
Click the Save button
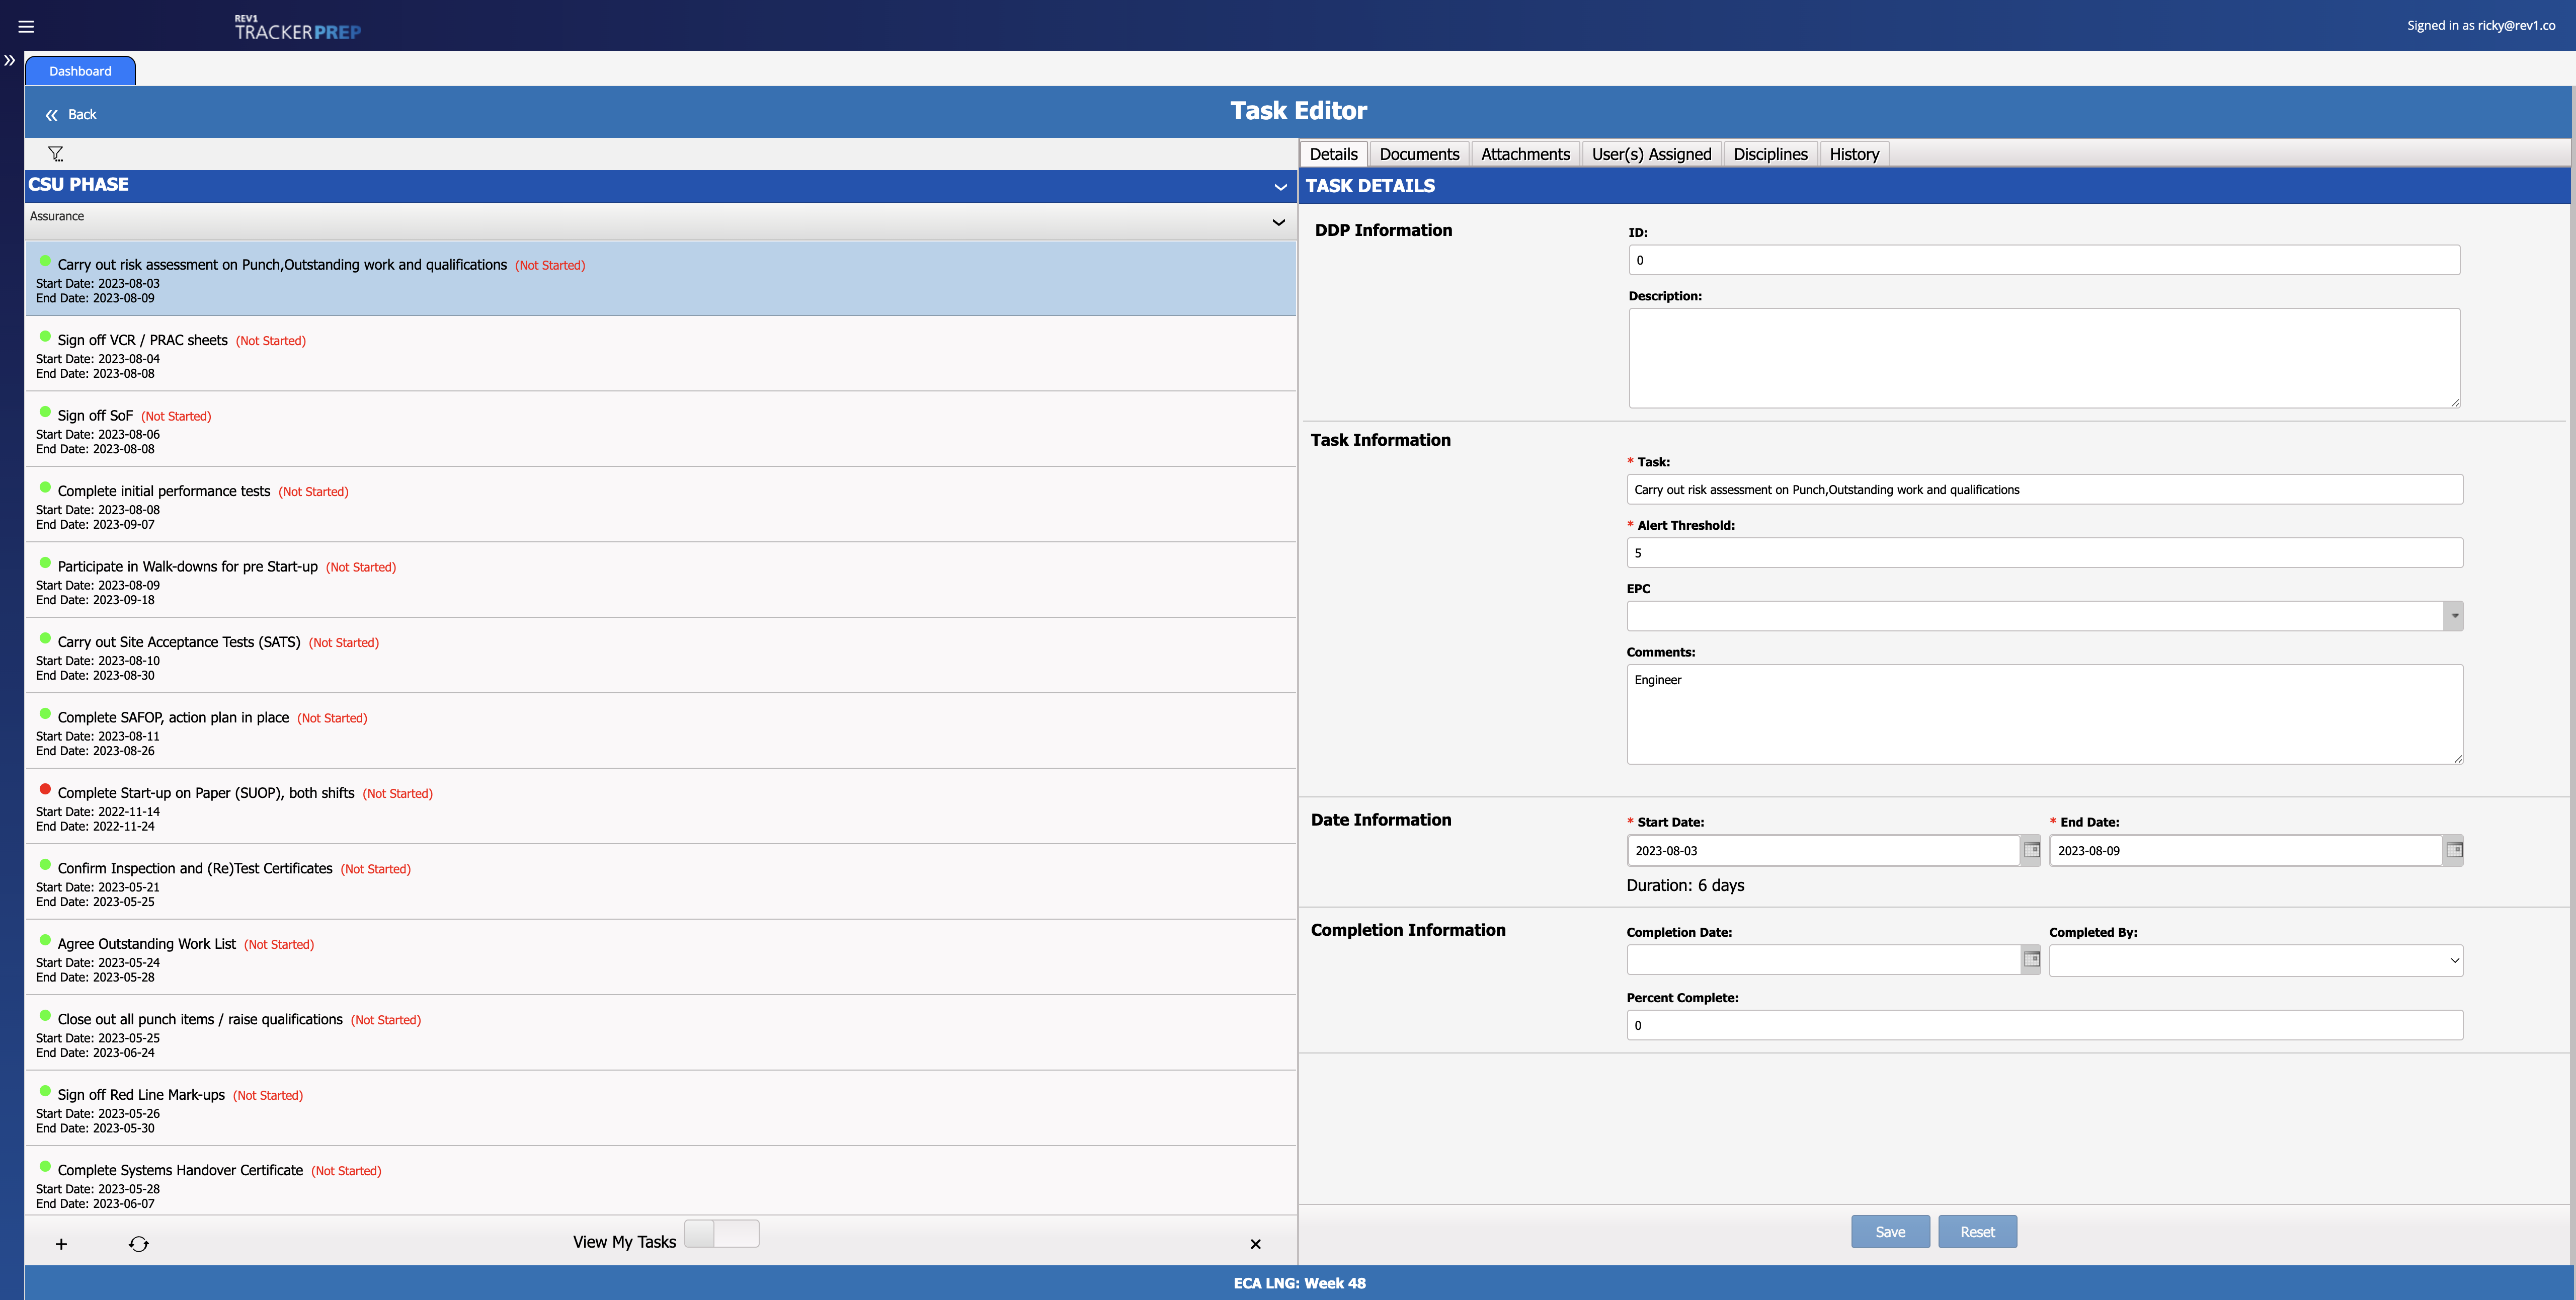1889,1232
